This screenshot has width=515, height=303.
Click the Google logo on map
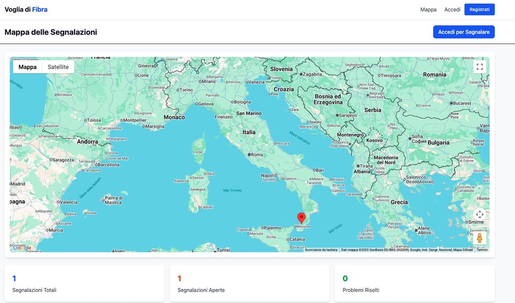coord(22,248)
